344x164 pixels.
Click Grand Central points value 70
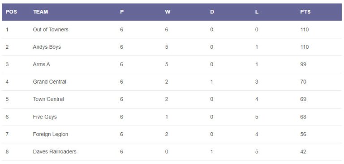303,82
